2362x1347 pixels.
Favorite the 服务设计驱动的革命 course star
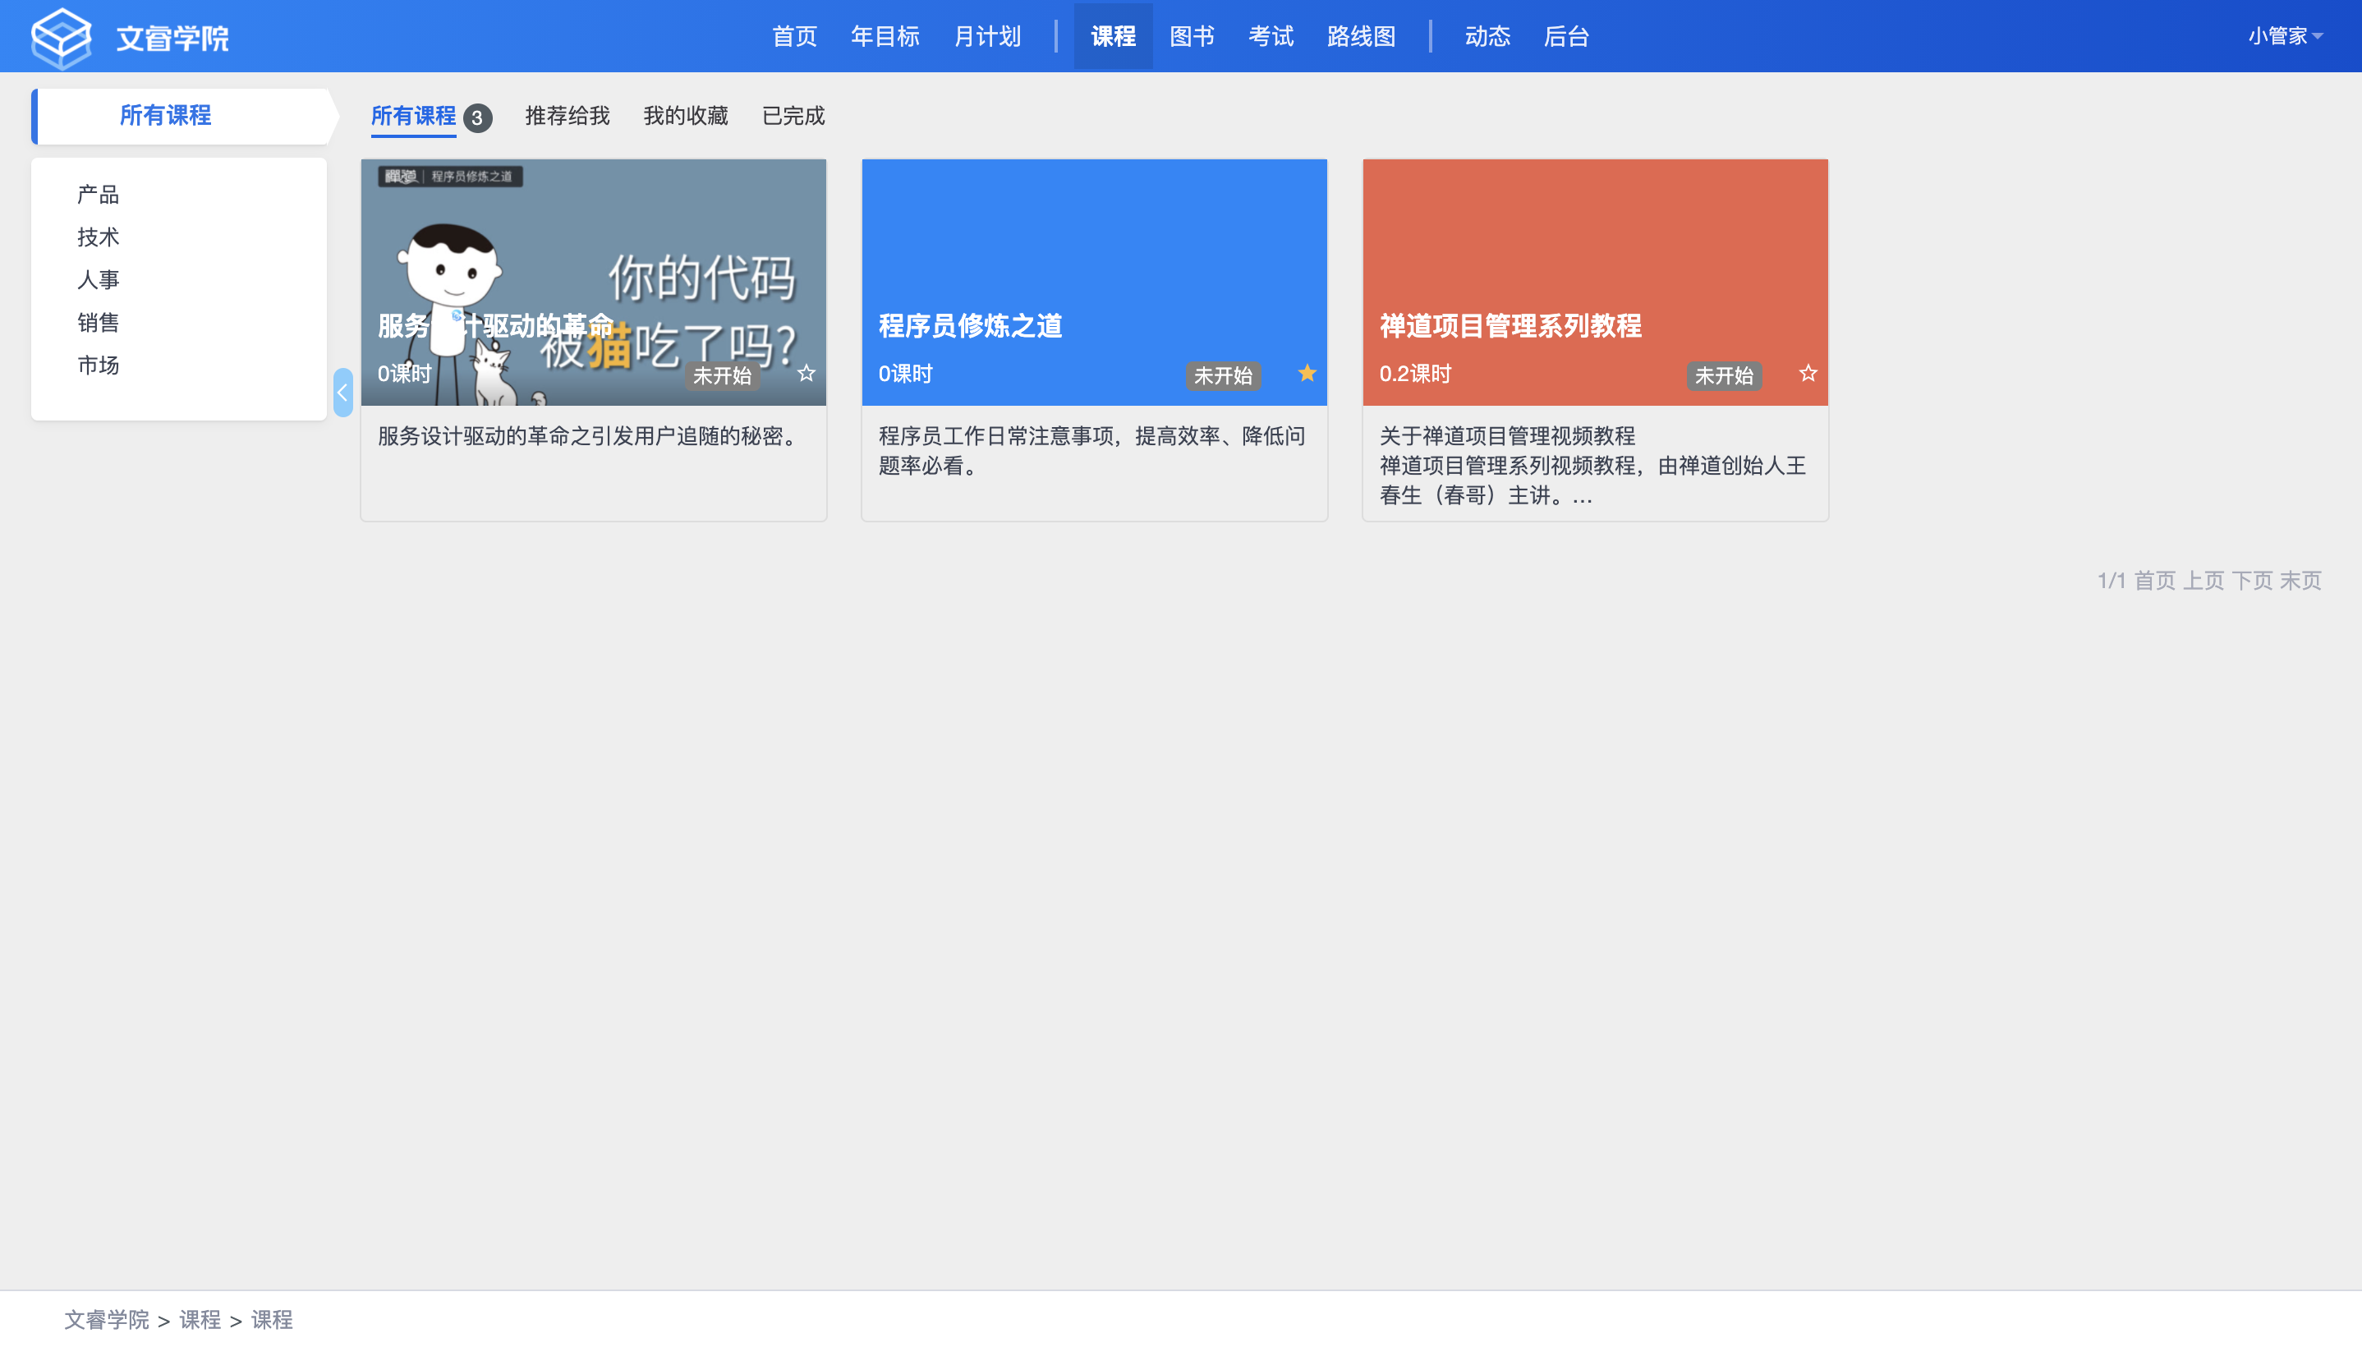click(806, 374)
